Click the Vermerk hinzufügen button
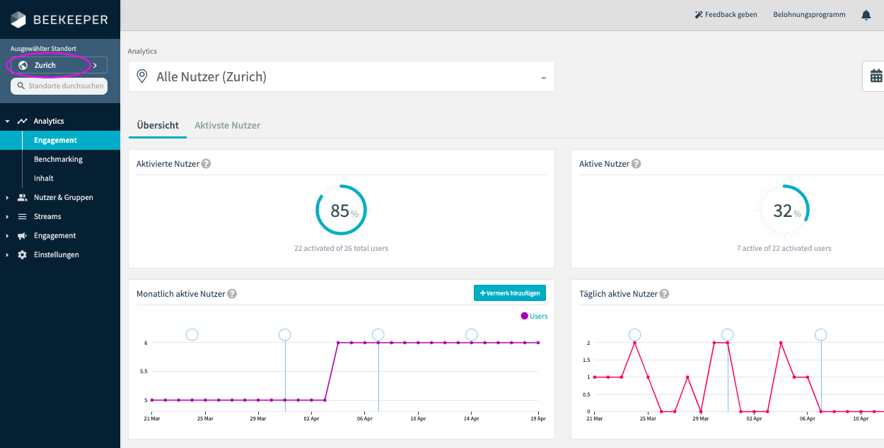 click(509, 293)
